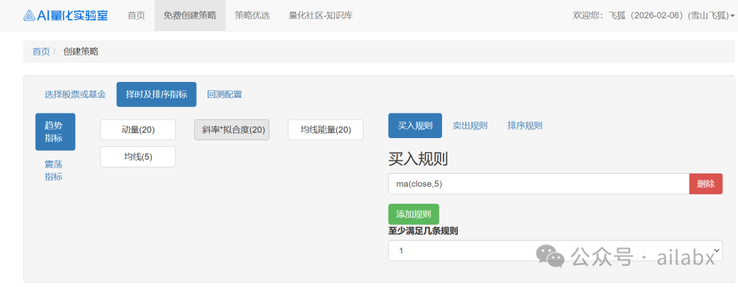Click the ma(close,5) rule input field

coord(539,184)
